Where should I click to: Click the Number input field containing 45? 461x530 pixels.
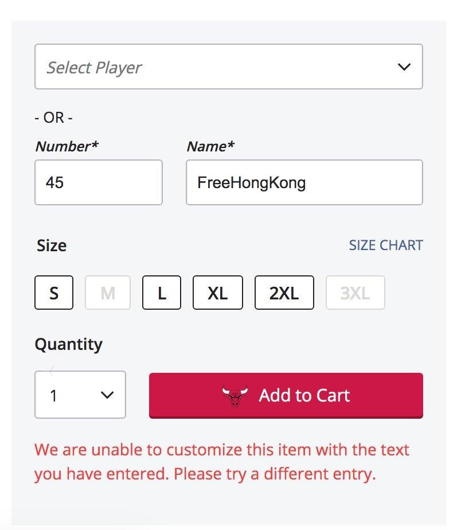pos(99,183)
